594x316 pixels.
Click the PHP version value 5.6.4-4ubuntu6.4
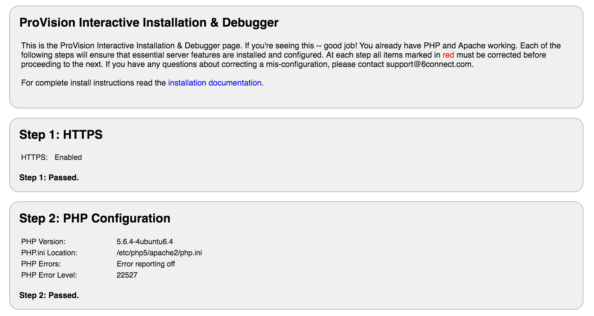tap(145, 242)
